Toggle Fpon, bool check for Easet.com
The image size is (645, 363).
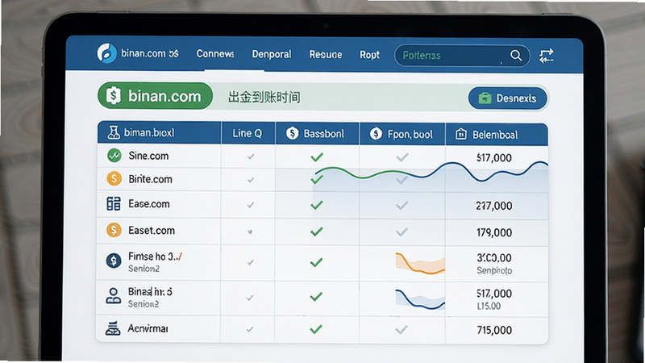pyautogui.click(x=402, y=232)
